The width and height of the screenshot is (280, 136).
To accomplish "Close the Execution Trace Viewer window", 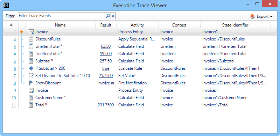I will click(269, 4).
